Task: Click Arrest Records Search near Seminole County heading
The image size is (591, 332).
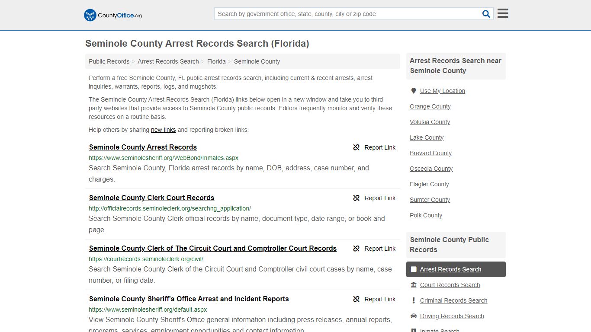Action: coord(456,66)
